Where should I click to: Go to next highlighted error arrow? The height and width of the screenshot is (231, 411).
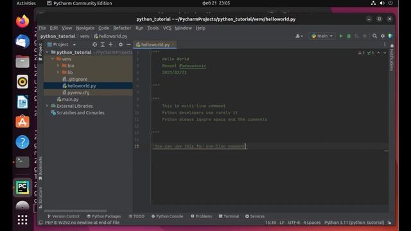[385, 53]
